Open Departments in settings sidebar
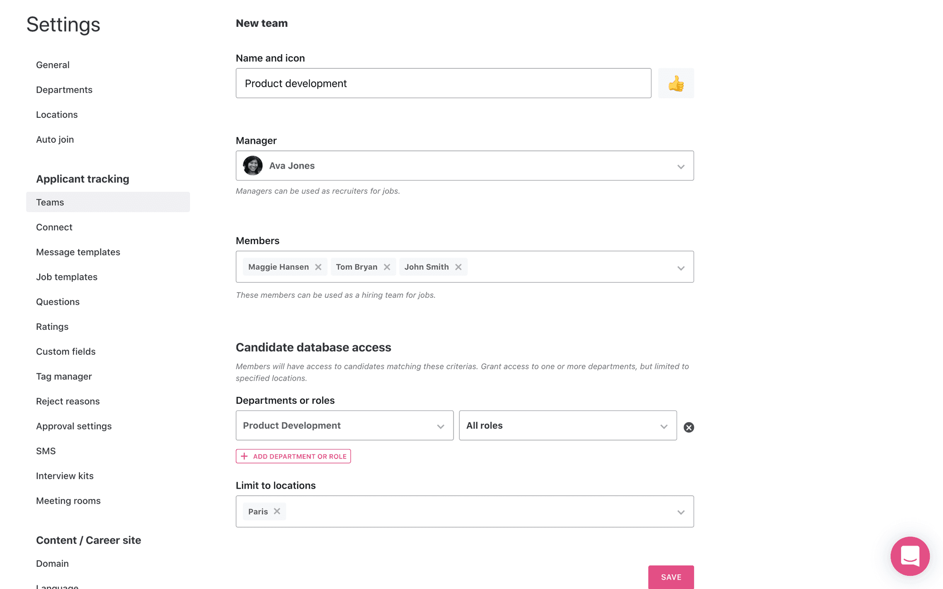The height and width of the screenshot is (589, 943). coord(64,90)
